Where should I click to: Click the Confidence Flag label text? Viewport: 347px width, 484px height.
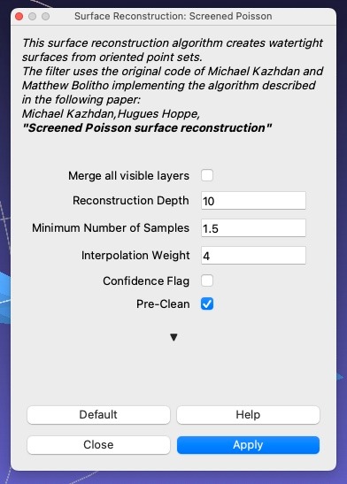point(146,280)
